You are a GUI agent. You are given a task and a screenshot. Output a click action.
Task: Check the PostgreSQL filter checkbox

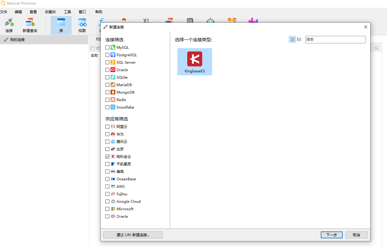pyautogui.click(x=107, y=55)
